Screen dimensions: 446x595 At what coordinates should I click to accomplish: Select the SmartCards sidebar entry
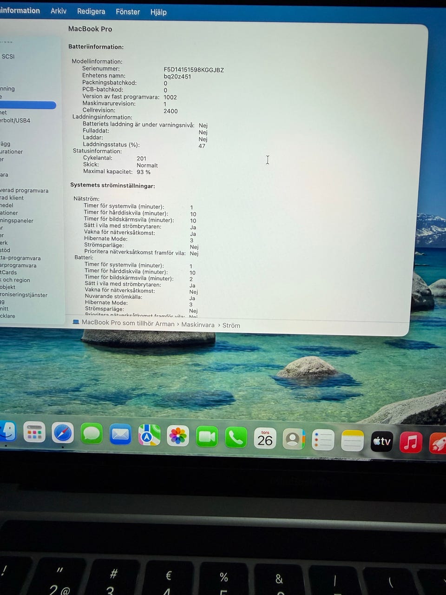point(8,272)
